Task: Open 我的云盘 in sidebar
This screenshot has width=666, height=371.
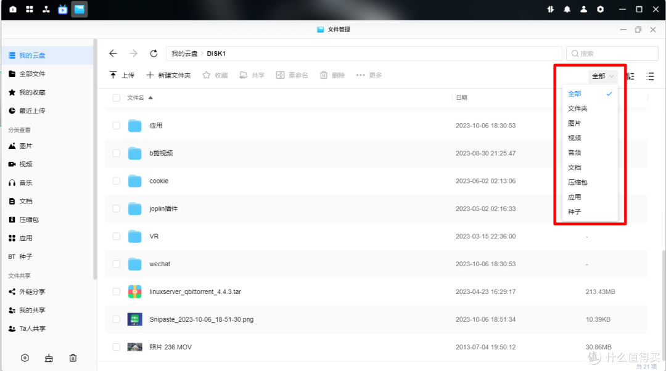Action: tap(47, 55)
